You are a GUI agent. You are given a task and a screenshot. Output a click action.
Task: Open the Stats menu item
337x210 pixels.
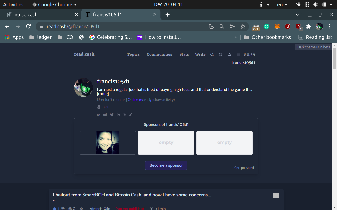pyautogui.click(x=184, y=54)
